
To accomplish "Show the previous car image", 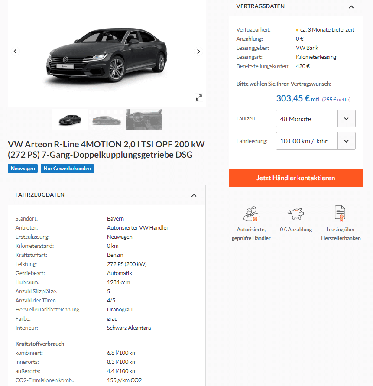I will point(15,51).
